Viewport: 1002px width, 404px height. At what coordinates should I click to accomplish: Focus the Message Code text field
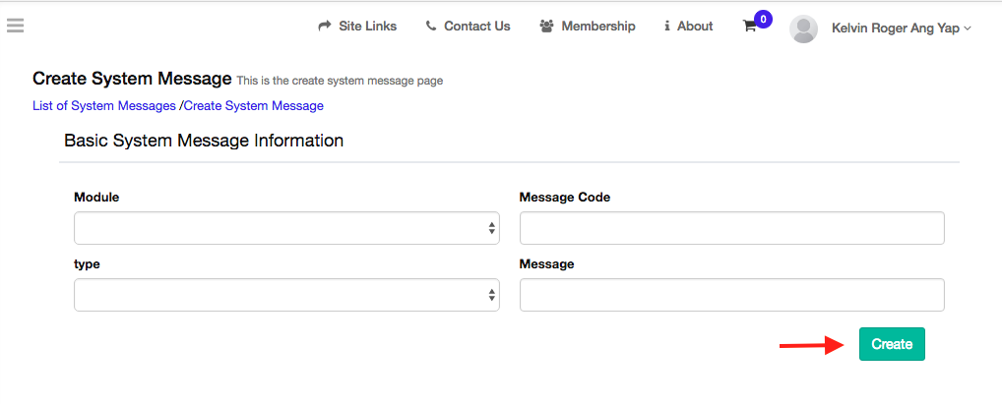tap(731, 228)
